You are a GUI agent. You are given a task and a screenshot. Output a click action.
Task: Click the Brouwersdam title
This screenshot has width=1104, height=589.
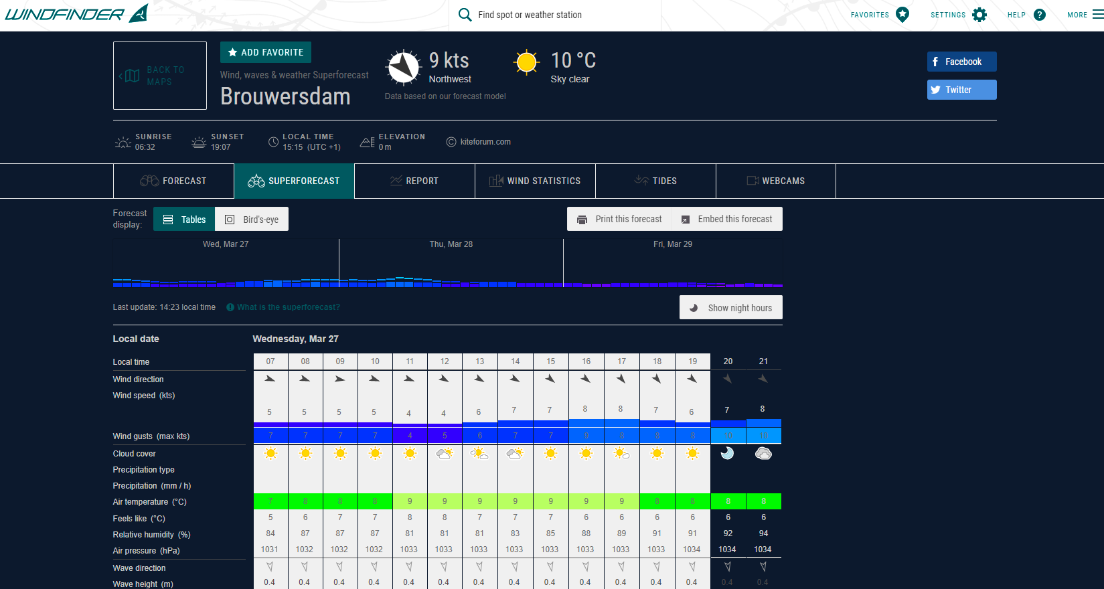pos(285,96)
